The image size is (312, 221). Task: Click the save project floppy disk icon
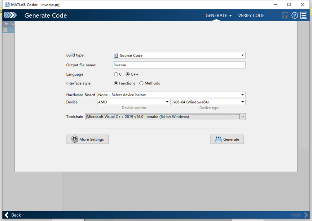pos(285,15)
